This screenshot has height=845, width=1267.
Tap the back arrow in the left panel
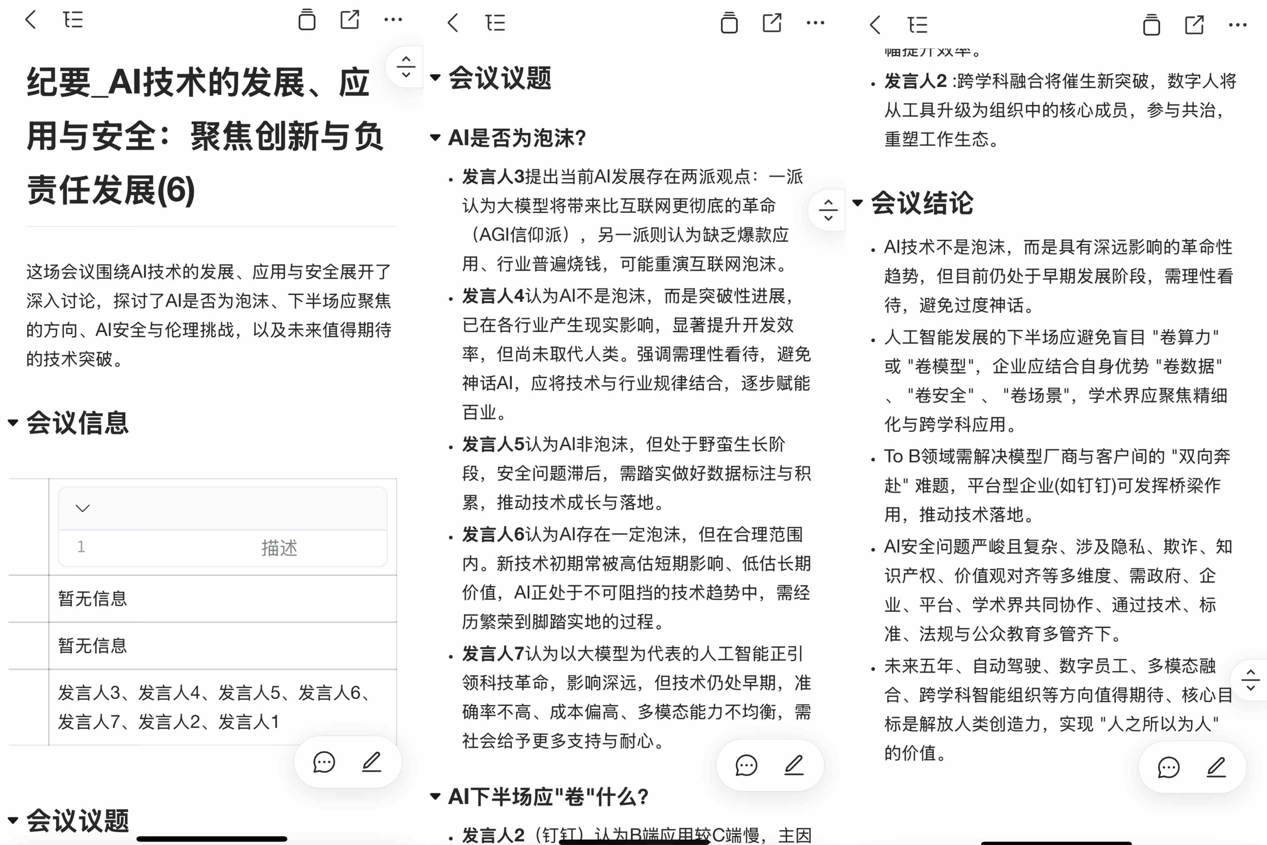[31, 20]
